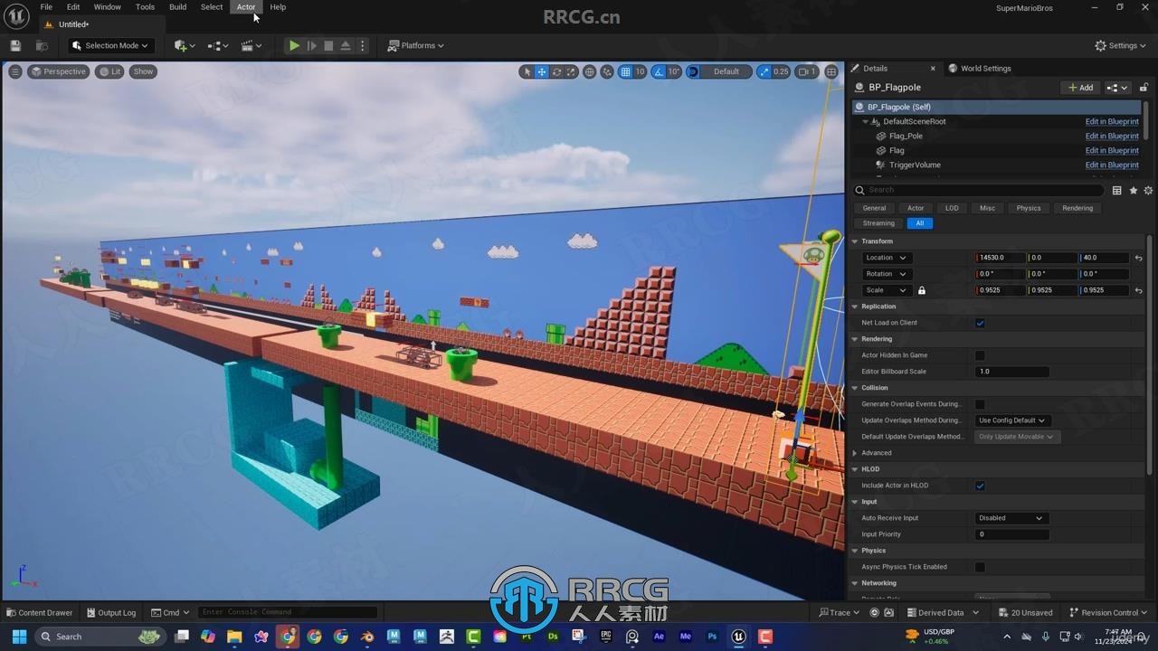Image resolution: width=1158 pixels, height=651 pixels.
Task: Change grid snap value 10
Action: point(640,71)
